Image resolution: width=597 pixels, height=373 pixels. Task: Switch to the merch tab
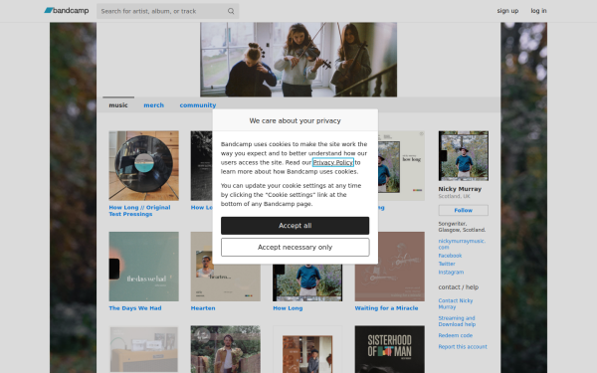[154, 105]
